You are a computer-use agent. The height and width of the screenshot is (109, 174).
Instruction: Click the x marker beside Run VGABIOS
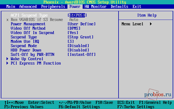(7, 20)
